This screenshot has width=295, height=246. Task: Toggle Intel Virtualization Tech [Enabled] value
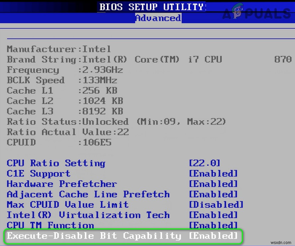click(x=213, y=215)
